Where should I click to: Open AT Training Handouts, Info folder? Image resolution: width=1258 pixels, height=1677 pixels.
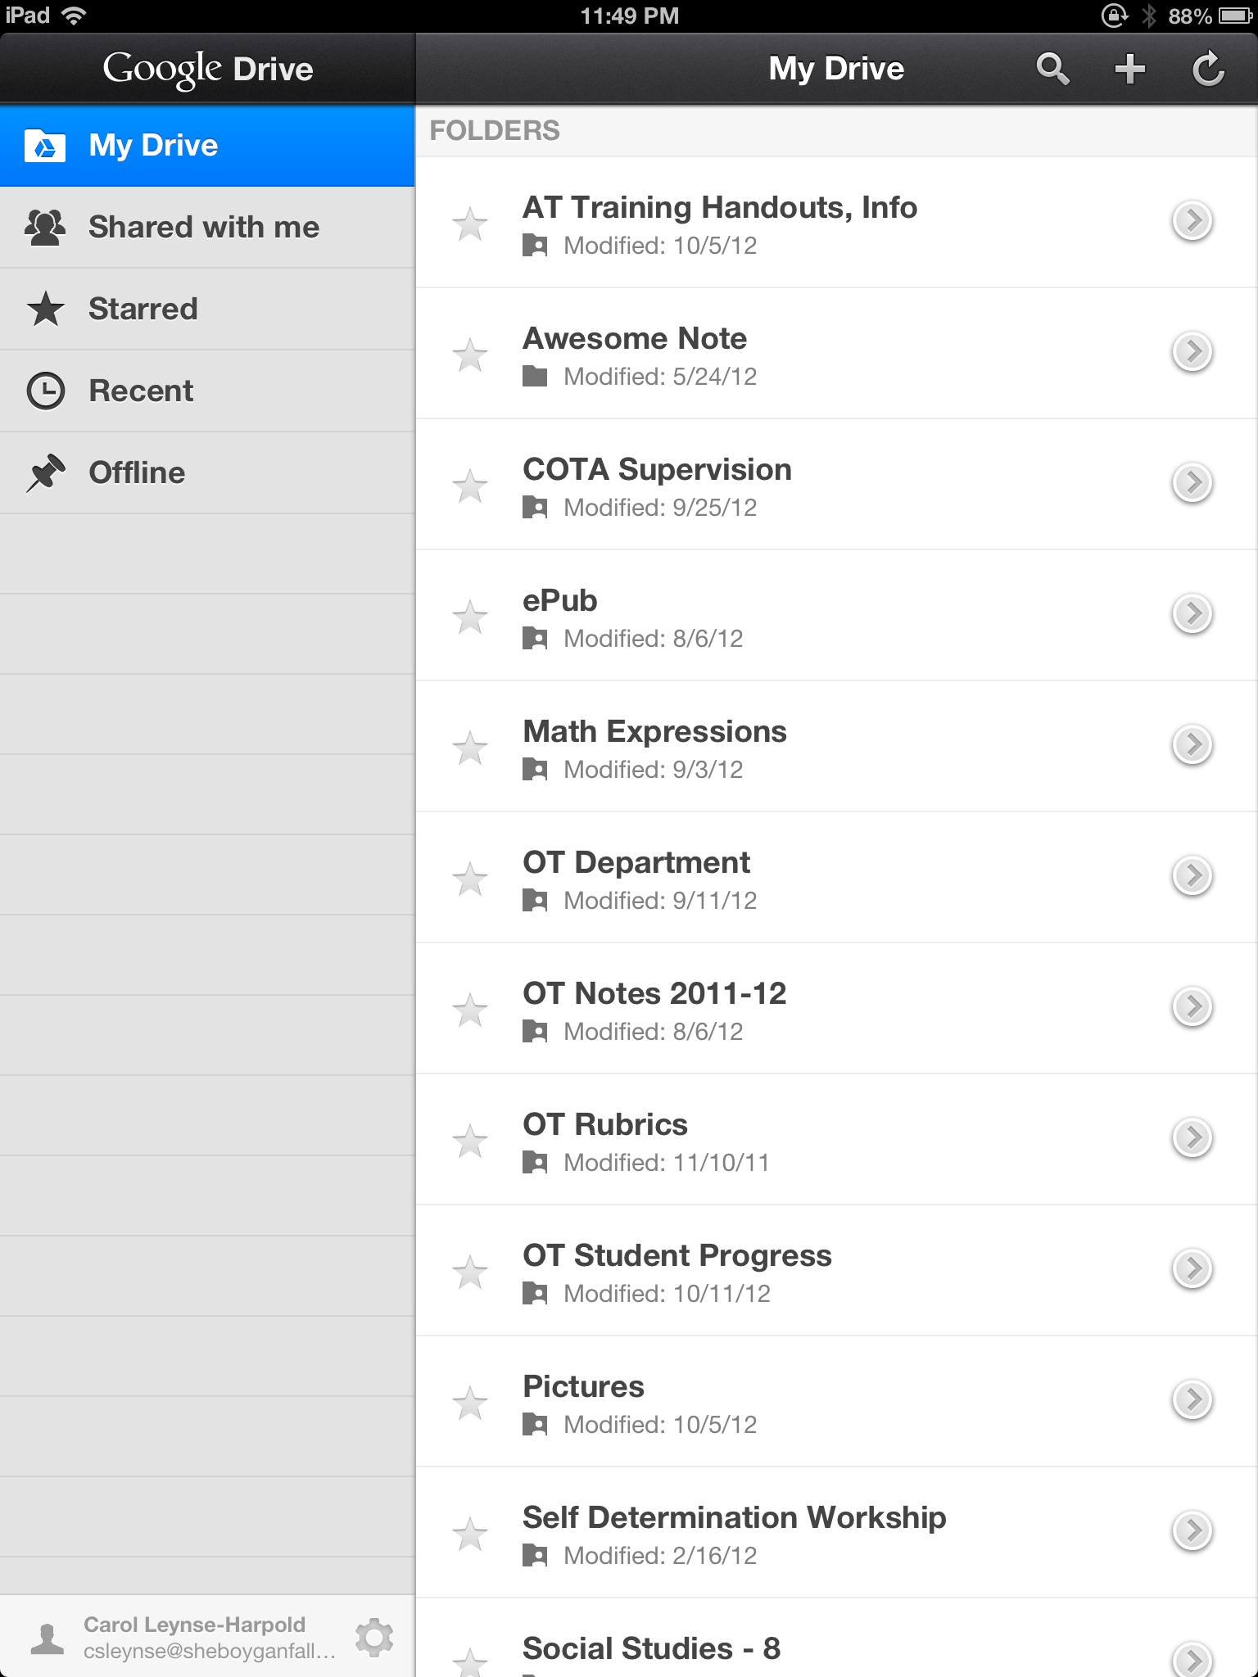(x=719, y=208)
